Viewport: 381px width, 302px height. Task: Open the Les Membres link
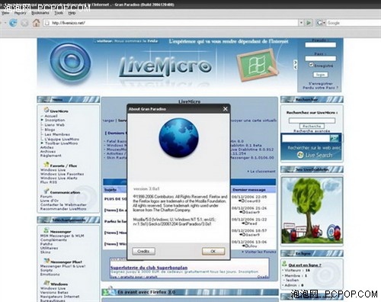coord(57,134)
